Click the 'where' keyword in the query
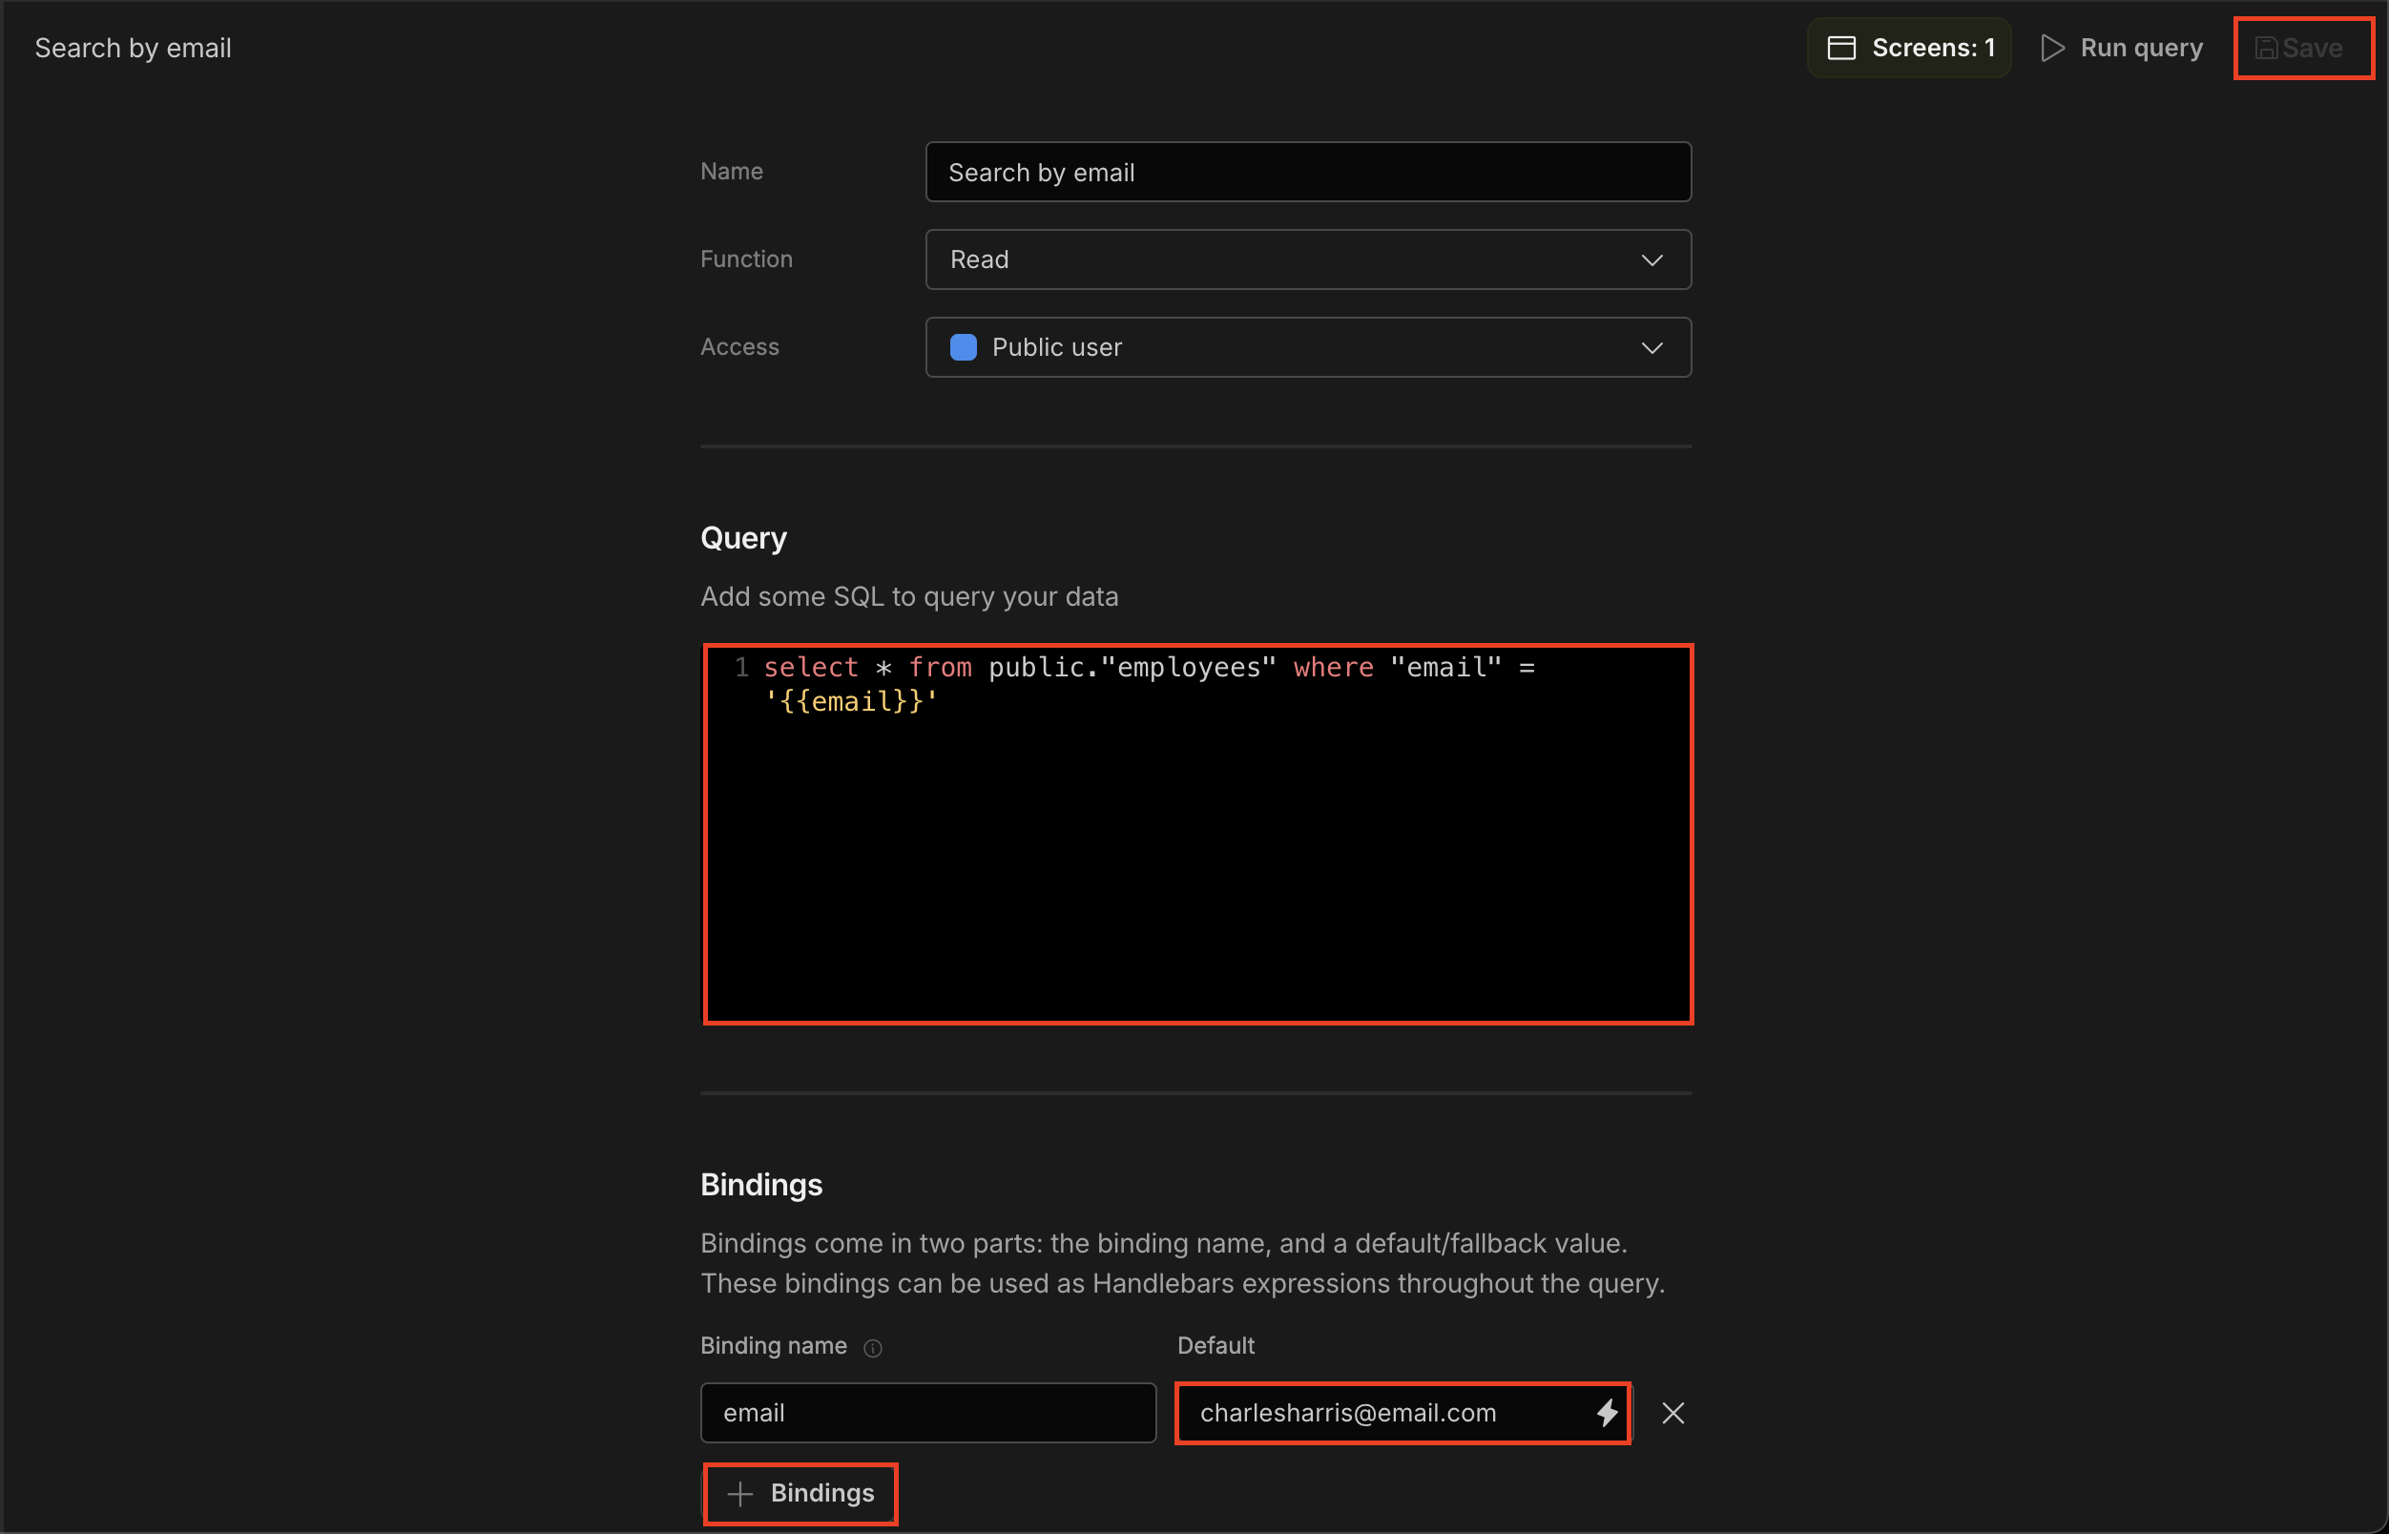2389x1534 pixels. pyautogui.click(x=1333, y=668)
